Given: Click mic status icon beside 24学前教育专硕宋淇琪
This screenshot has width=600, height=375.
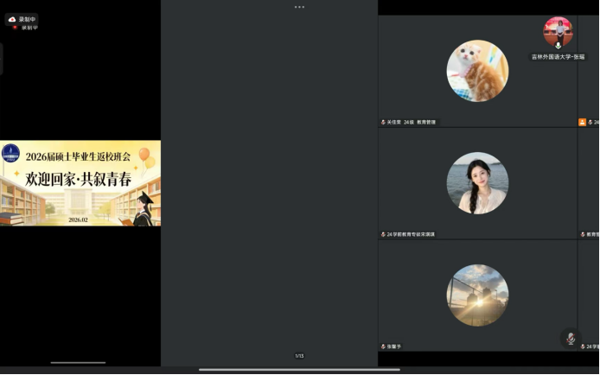Looking at the screenshot, I should click(x=383, y=234).
